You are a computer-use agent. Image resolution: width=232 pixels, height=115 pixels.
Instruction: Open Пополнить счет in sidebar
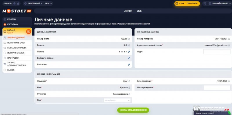[x=17, y=43]
